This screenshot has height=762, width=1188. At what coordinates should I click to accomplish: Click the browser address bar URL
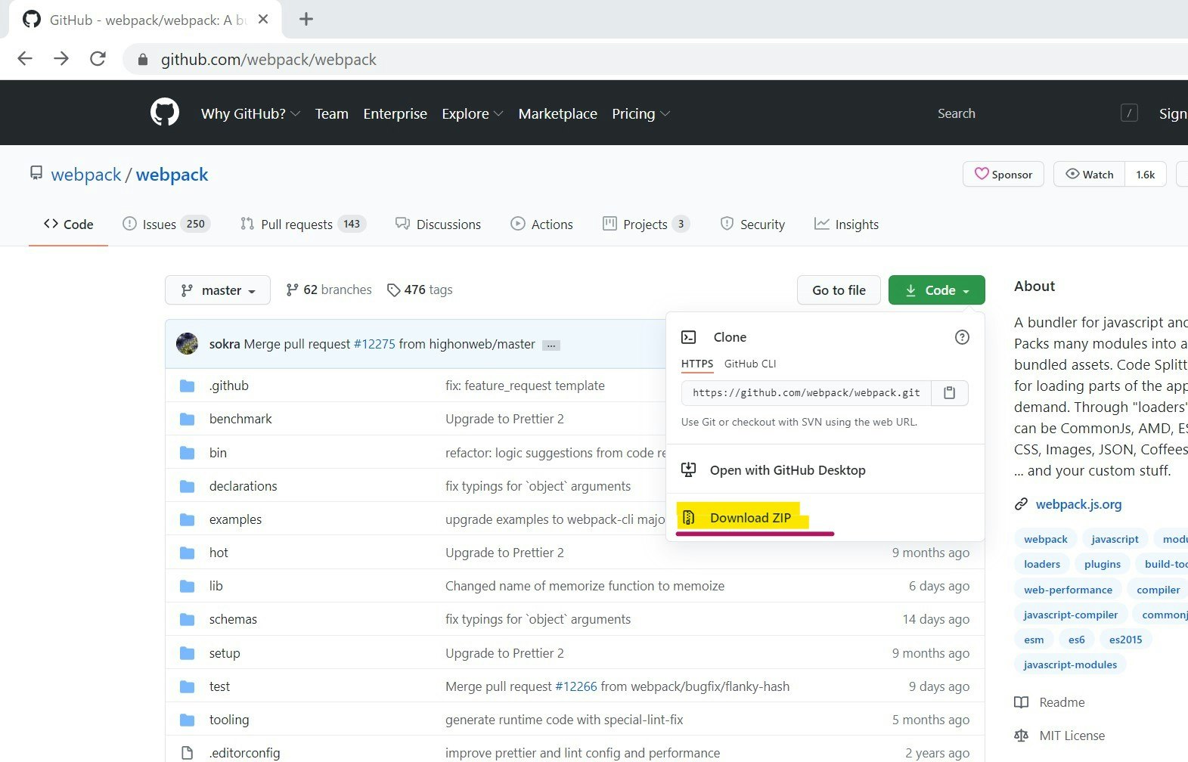coord(268,60)
